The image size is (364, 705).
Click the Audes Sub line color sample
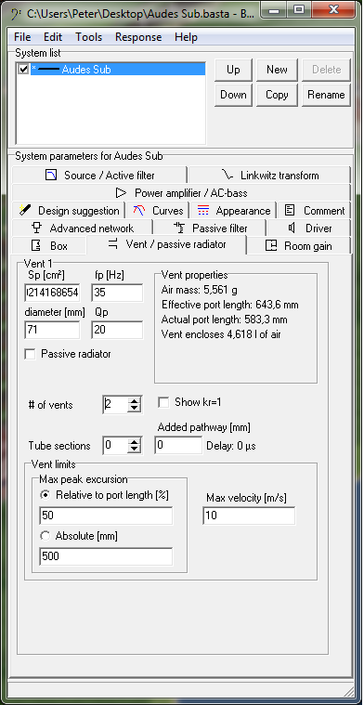tap(48, 70)
